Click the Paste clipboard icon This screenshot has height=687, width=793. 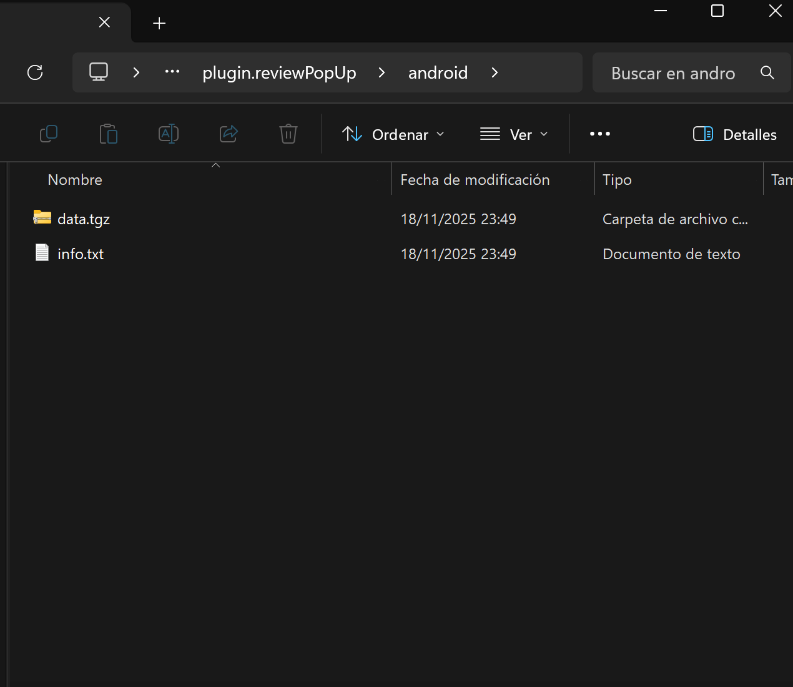pyautogui.click(x=109, y=134)
